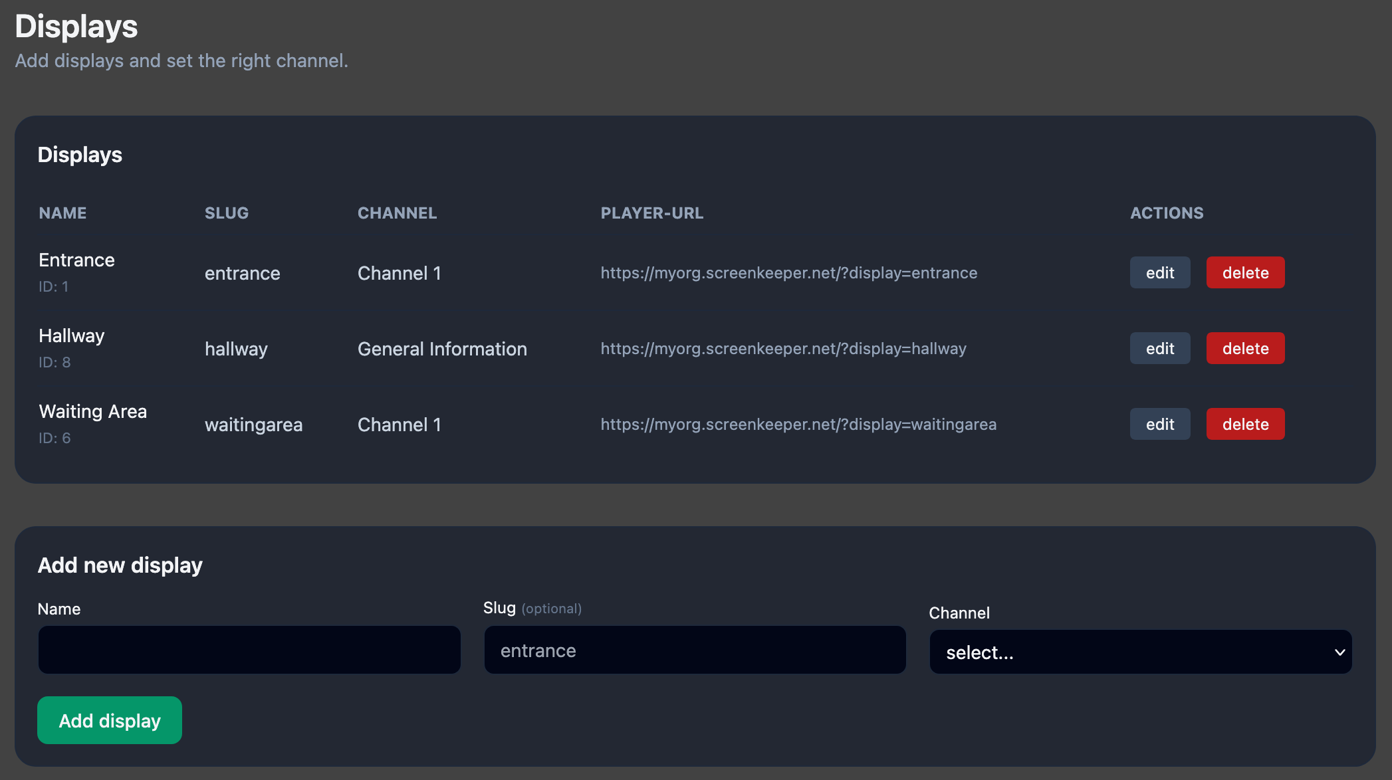1392x780 pixels.
Task: Click the NAME column header
Action: (62, 213)
